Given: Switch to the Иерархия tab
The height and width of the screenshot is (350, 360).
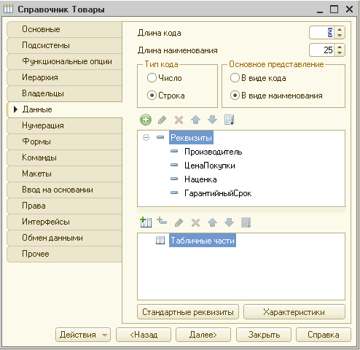Looking at the screenshot, I should (64, 77).
